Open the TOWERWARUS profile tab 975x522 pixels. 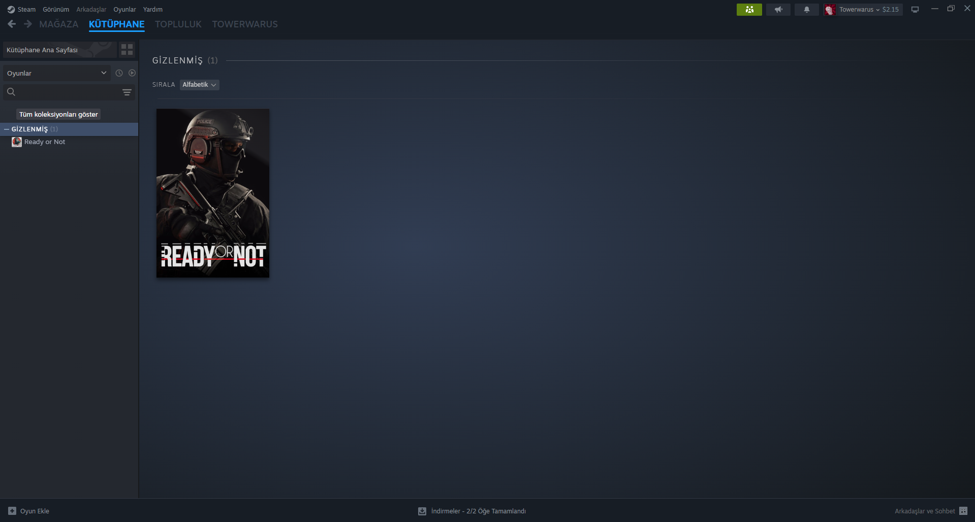coord(245,24)
